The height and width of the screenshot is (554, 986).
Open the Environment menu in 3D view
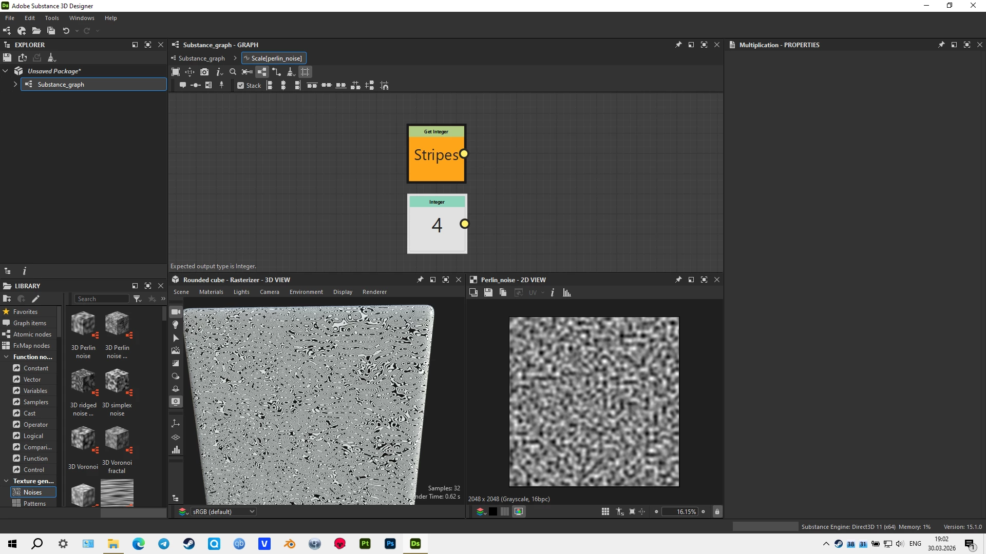pos(306,292)
